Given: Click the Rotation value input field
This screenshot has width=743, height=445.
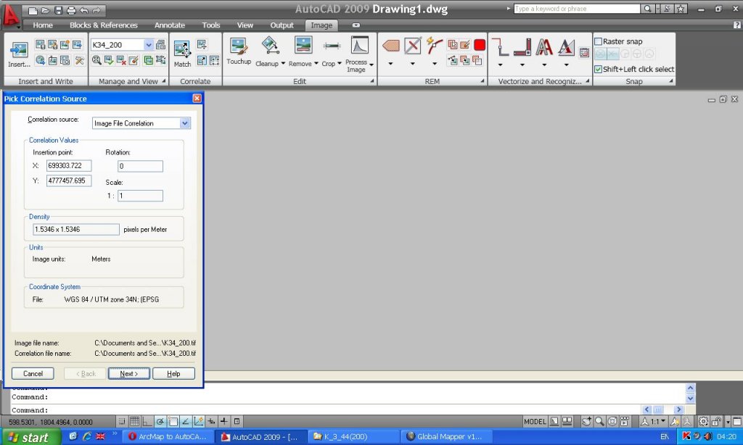Looking at the screenshot, I should click(x=140, y=167).
